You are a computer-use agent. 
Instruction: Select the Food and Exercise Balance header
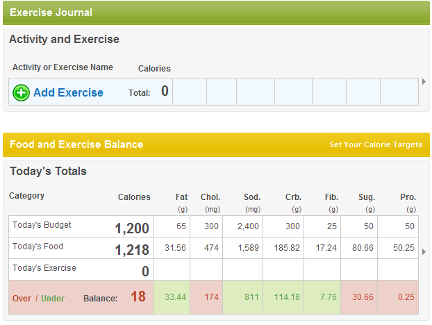(76, 144)
